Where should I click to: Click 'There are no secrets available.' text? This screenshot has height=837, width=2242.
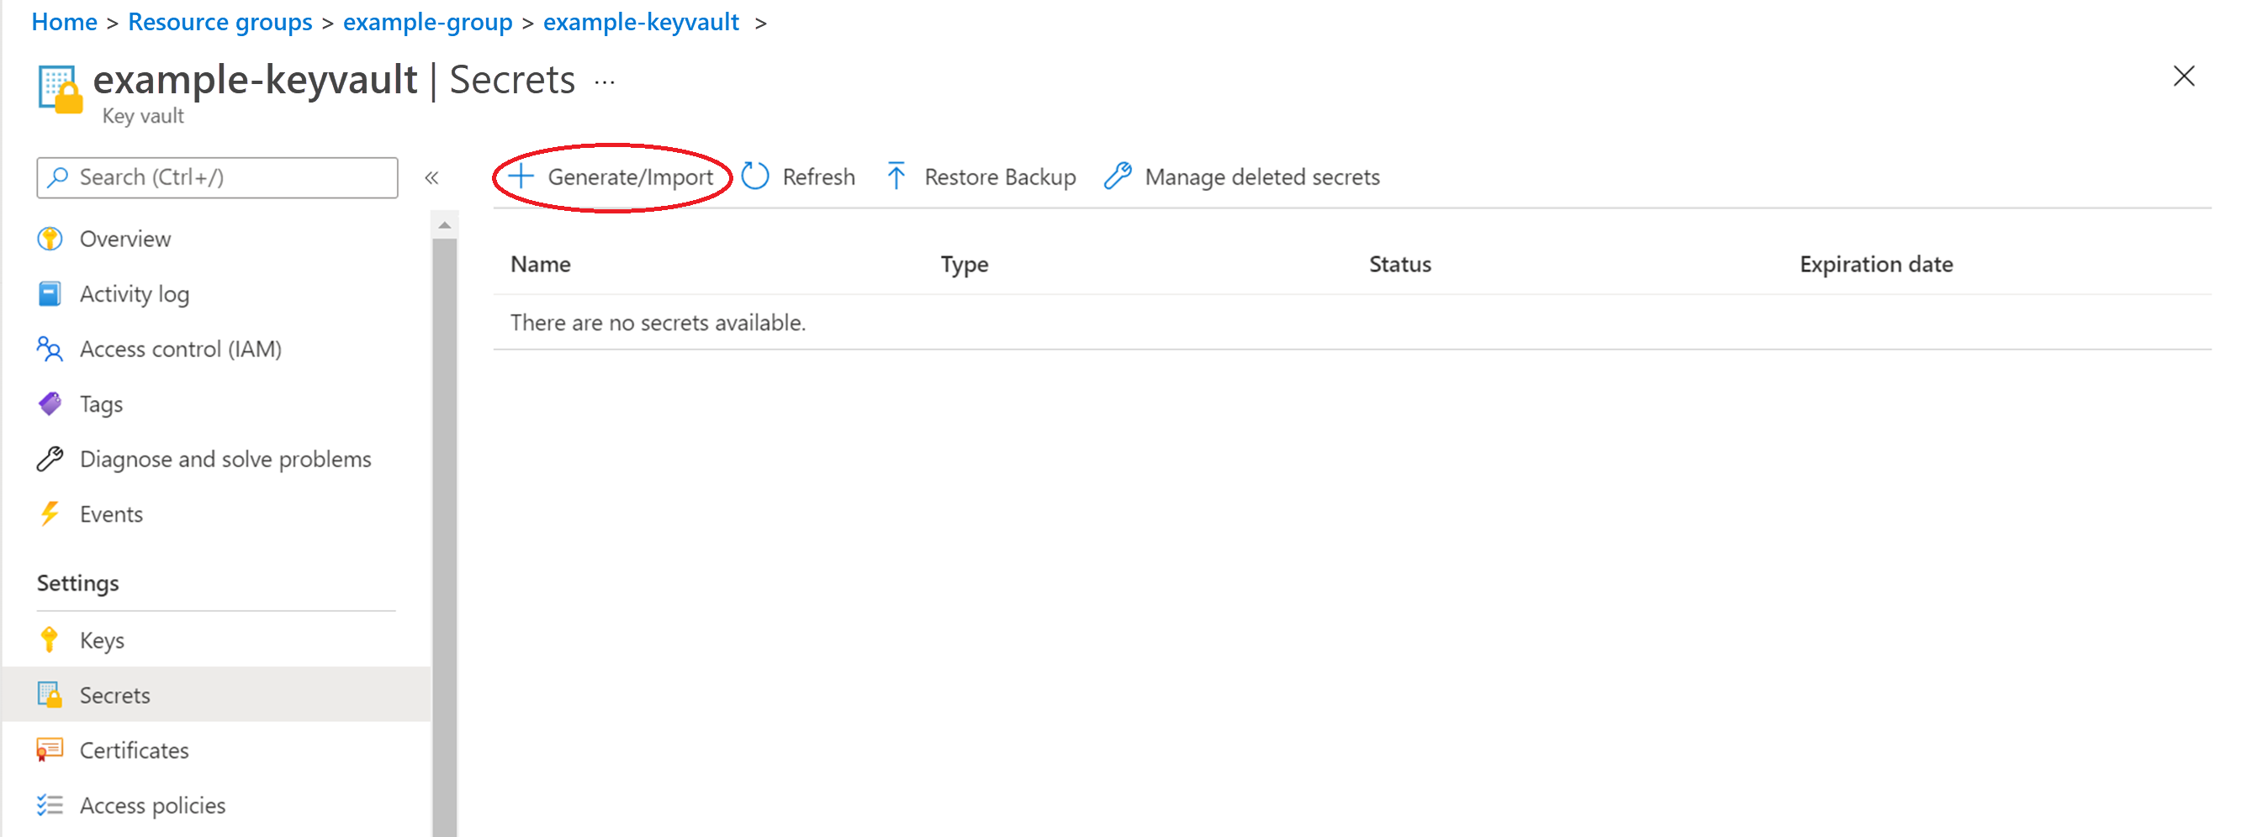(658, 323)
